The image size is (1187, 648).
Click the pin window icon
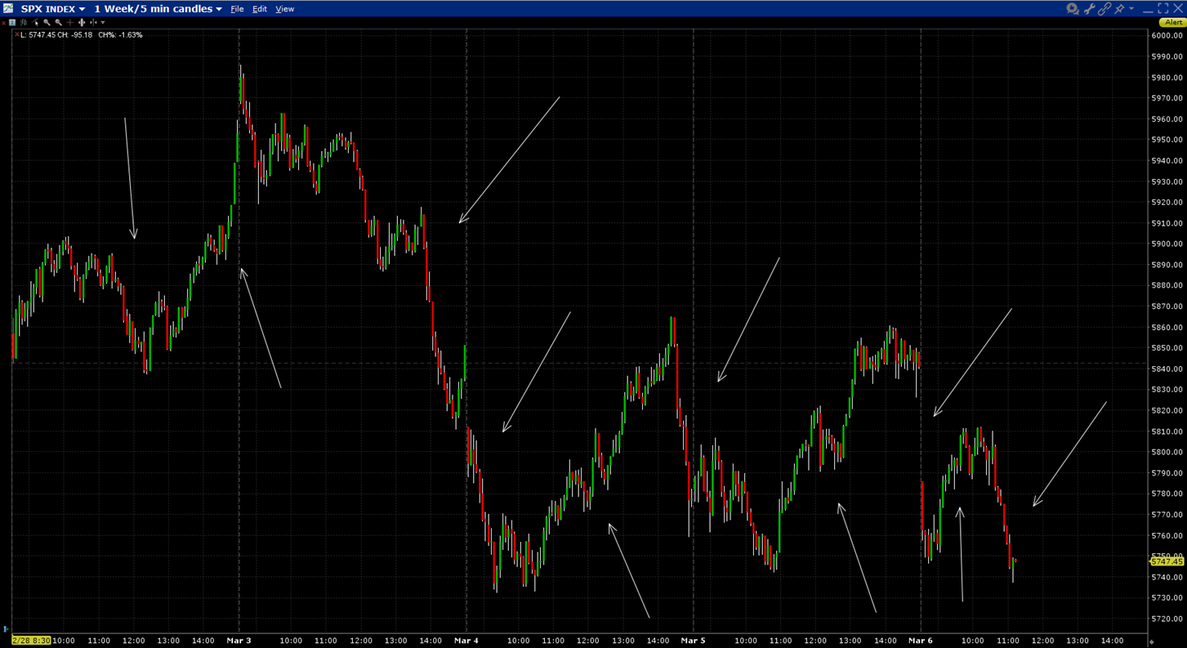[x=1119, y=9]
